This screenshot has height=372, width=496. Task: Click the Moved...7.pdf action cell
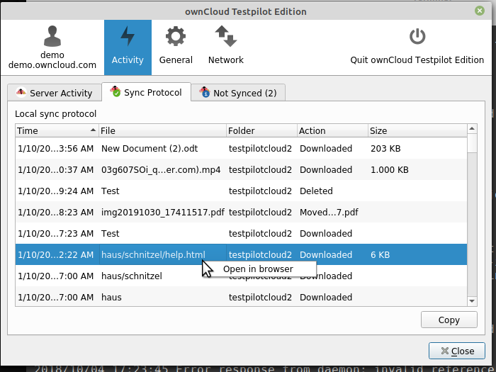point(333,212)
